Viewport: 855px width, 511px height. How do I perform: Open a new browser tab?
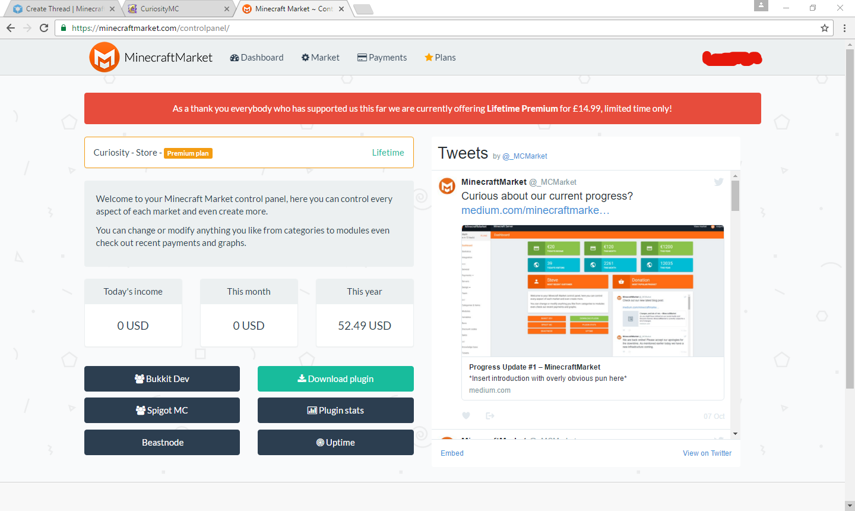point(363,9)
